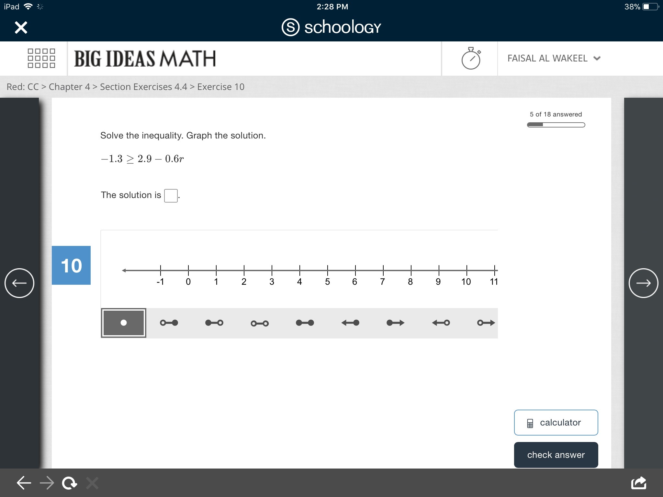663x497 pixels.
Task: Click the share icon in bottom bar
Action: (638, 483)
